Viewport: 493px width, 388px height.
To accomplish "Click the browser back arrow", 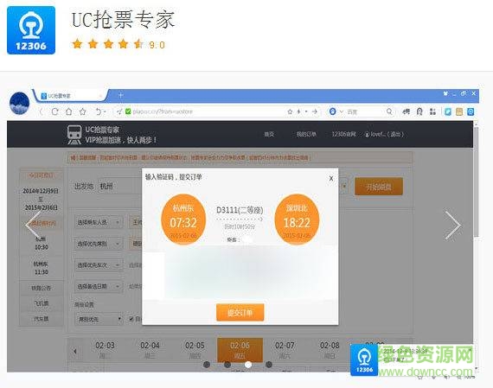I will pos(41,111).
